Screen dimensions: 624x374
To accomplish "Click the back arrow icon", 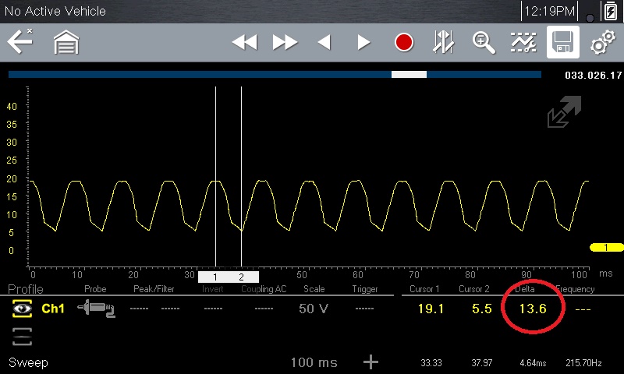I will click(19, 42).
